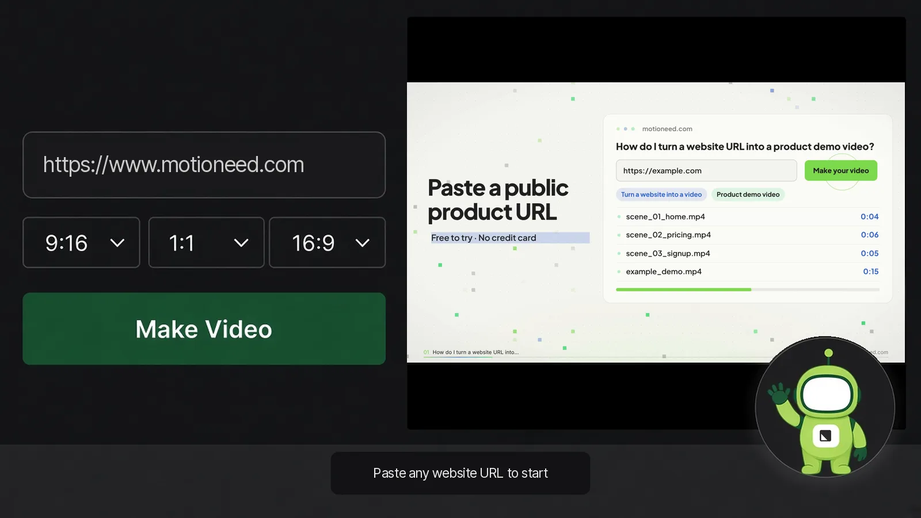Select the Product demo video tag

(748, 195)
